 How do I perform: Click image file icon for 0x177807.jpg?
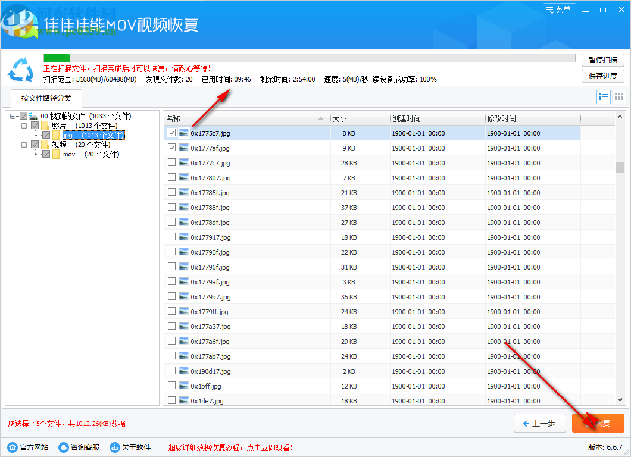click(x=184, y=177)
